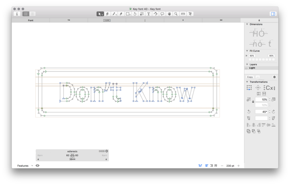The height and width of the screenshot is (185, 290).
Task: Toggle the right sidebar panel
Action: click(273, 14)
